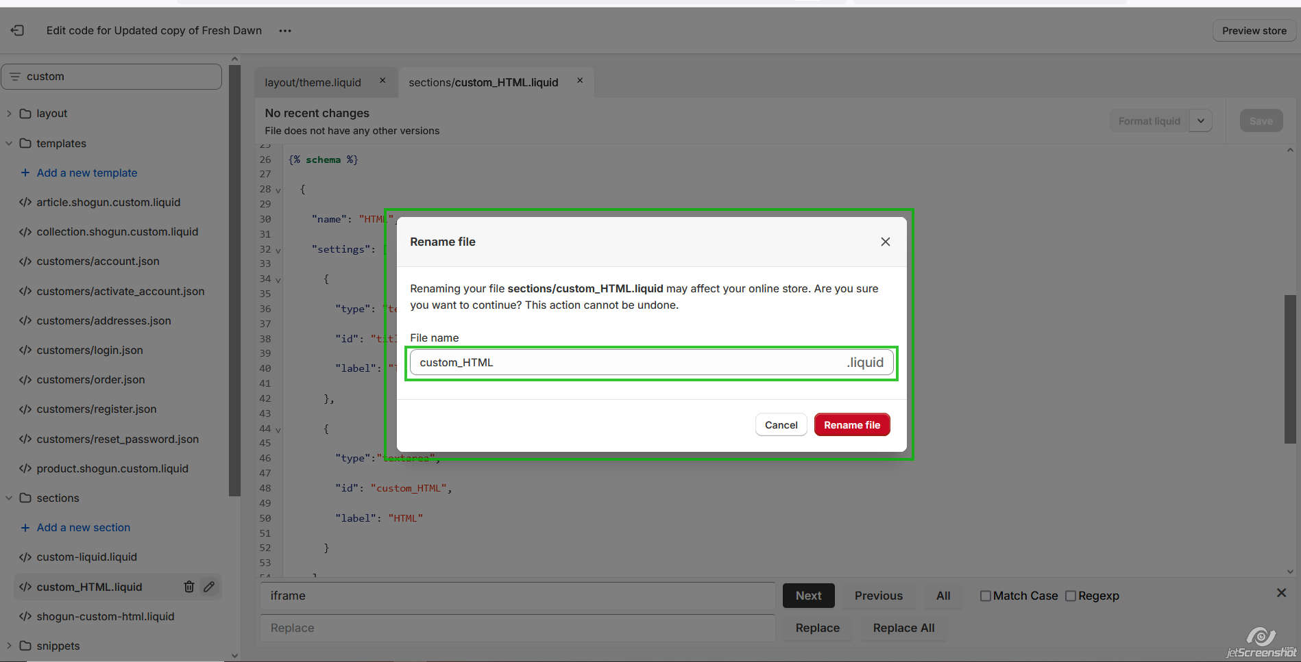Collapse the templates folder

click(x=10, y=143)
